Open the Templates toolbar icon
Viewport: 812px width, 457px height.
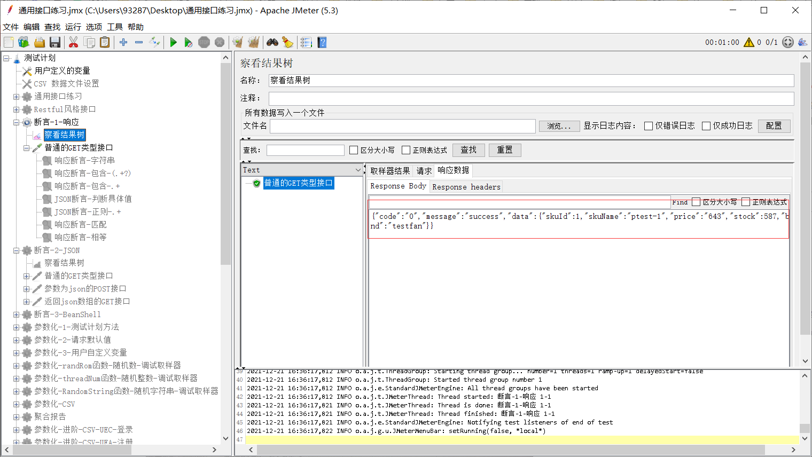click(x=24, y=42)
